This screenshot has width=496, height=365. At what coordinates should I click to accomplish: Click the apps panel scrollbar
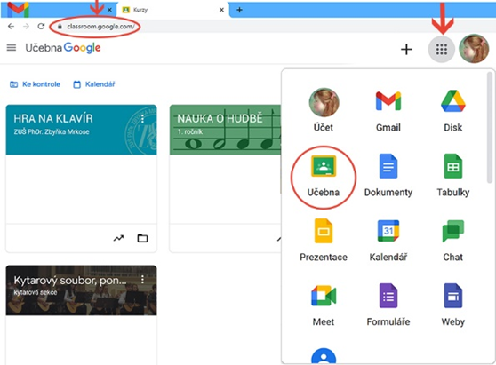click(x=490, y=127)
